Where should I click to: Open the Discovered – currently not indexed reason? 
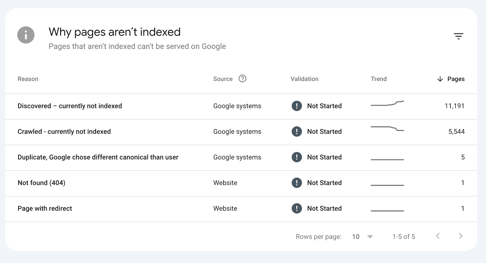pyautogui.click(x=70, y=106)
